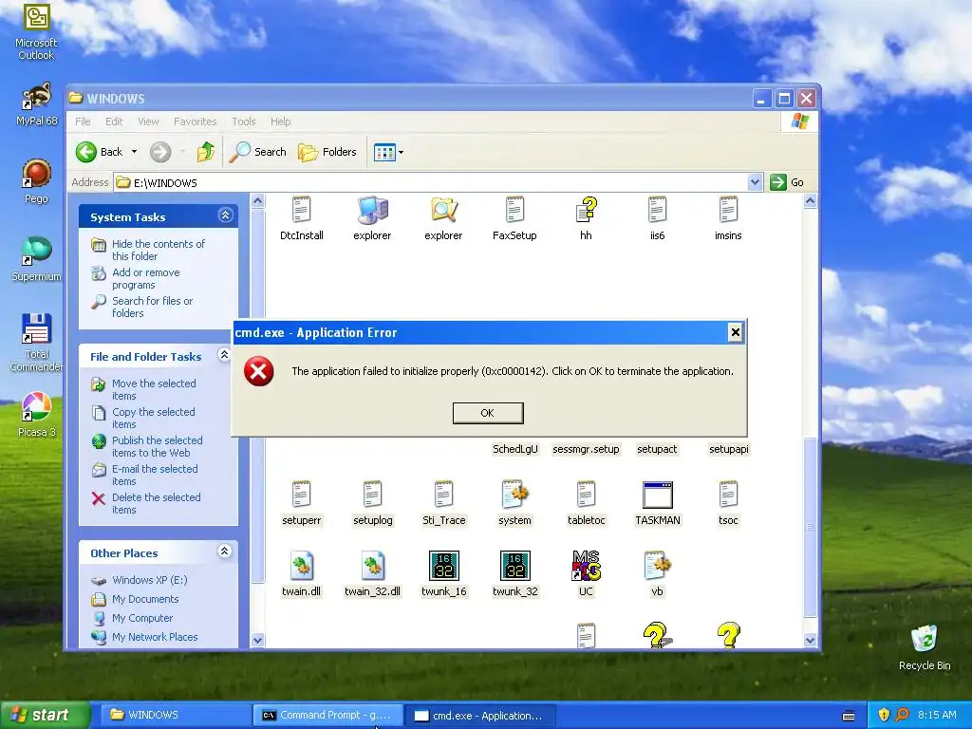
Task: Select the vb settings file icon
Action: [x=657, y=566]
